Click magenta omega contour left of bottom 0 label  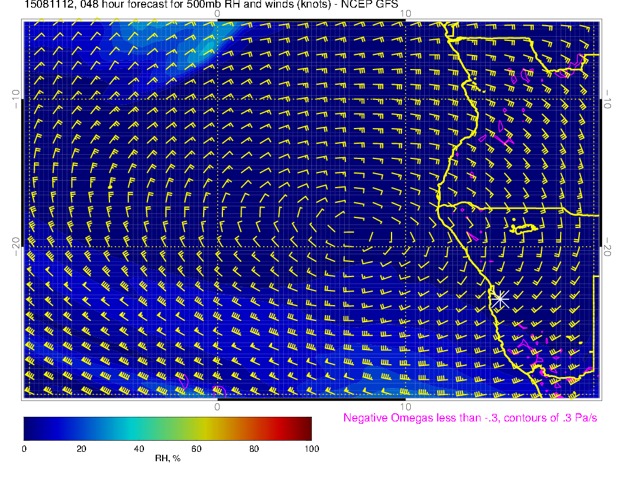[184, 382]
